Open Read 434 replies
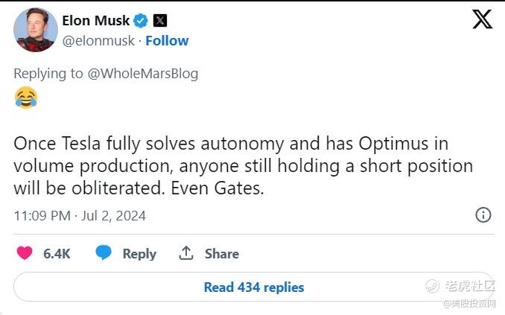This screenshot has height=315, width=505. 253,287
